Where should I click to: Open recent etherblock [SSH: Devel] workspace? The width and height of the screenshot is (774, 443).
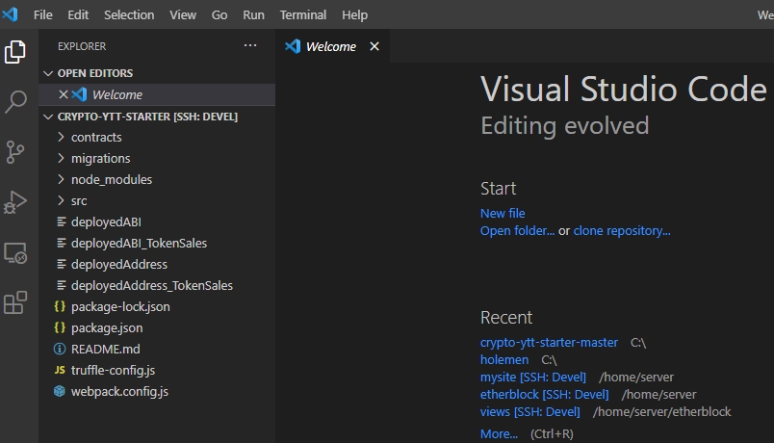[545, 394]
